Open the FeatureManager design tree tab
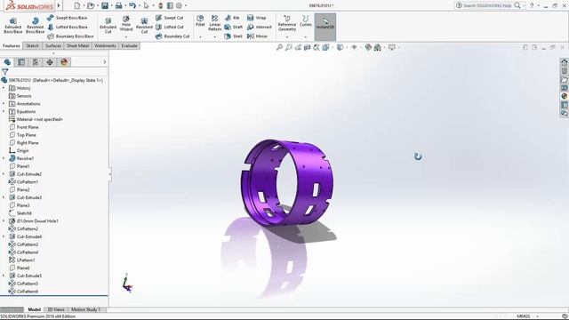The height and width of the screenshot is (320, 569). (7, 62)
